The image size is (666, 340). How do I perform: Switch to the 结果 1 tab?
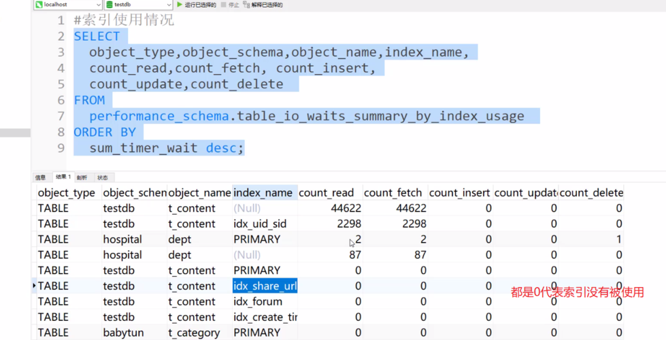63,177
